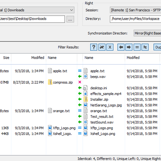The image size is (161, 161).
Task: Open the Synchronization Direction Mirror dropdown
Action: [147, 33]
